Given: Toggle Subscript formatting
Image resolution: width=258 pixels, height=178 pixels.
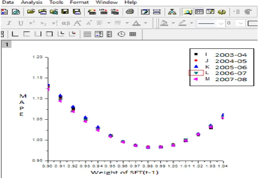Looking at the screenshot, I should click(x=44, y=23).
